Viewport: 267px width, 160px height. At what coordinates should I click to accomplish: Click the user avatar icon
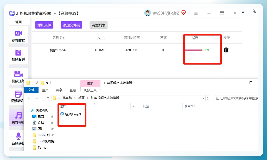148,13
